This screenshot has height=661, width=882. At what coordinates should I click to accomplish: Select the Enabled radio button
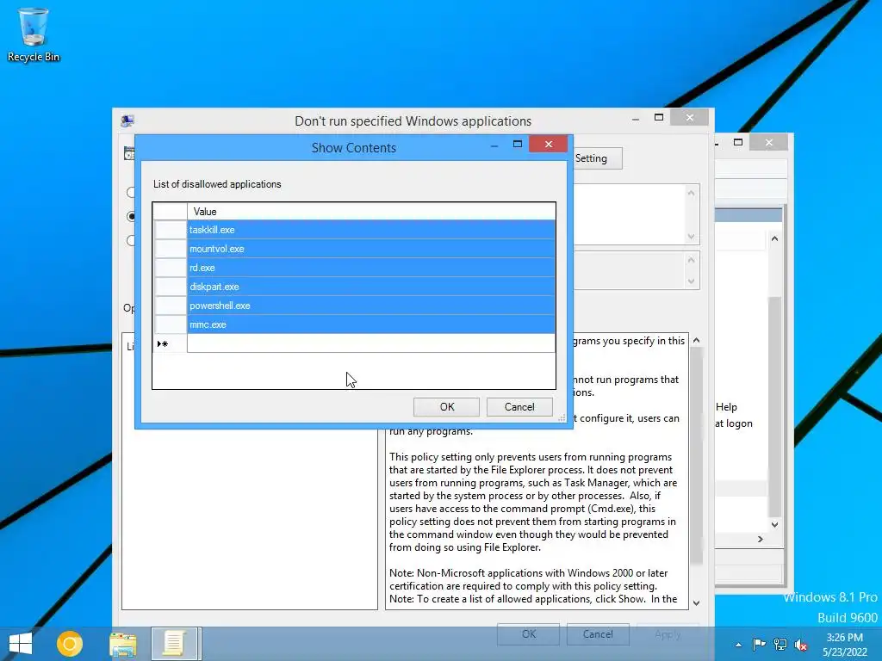pos(131,216)
